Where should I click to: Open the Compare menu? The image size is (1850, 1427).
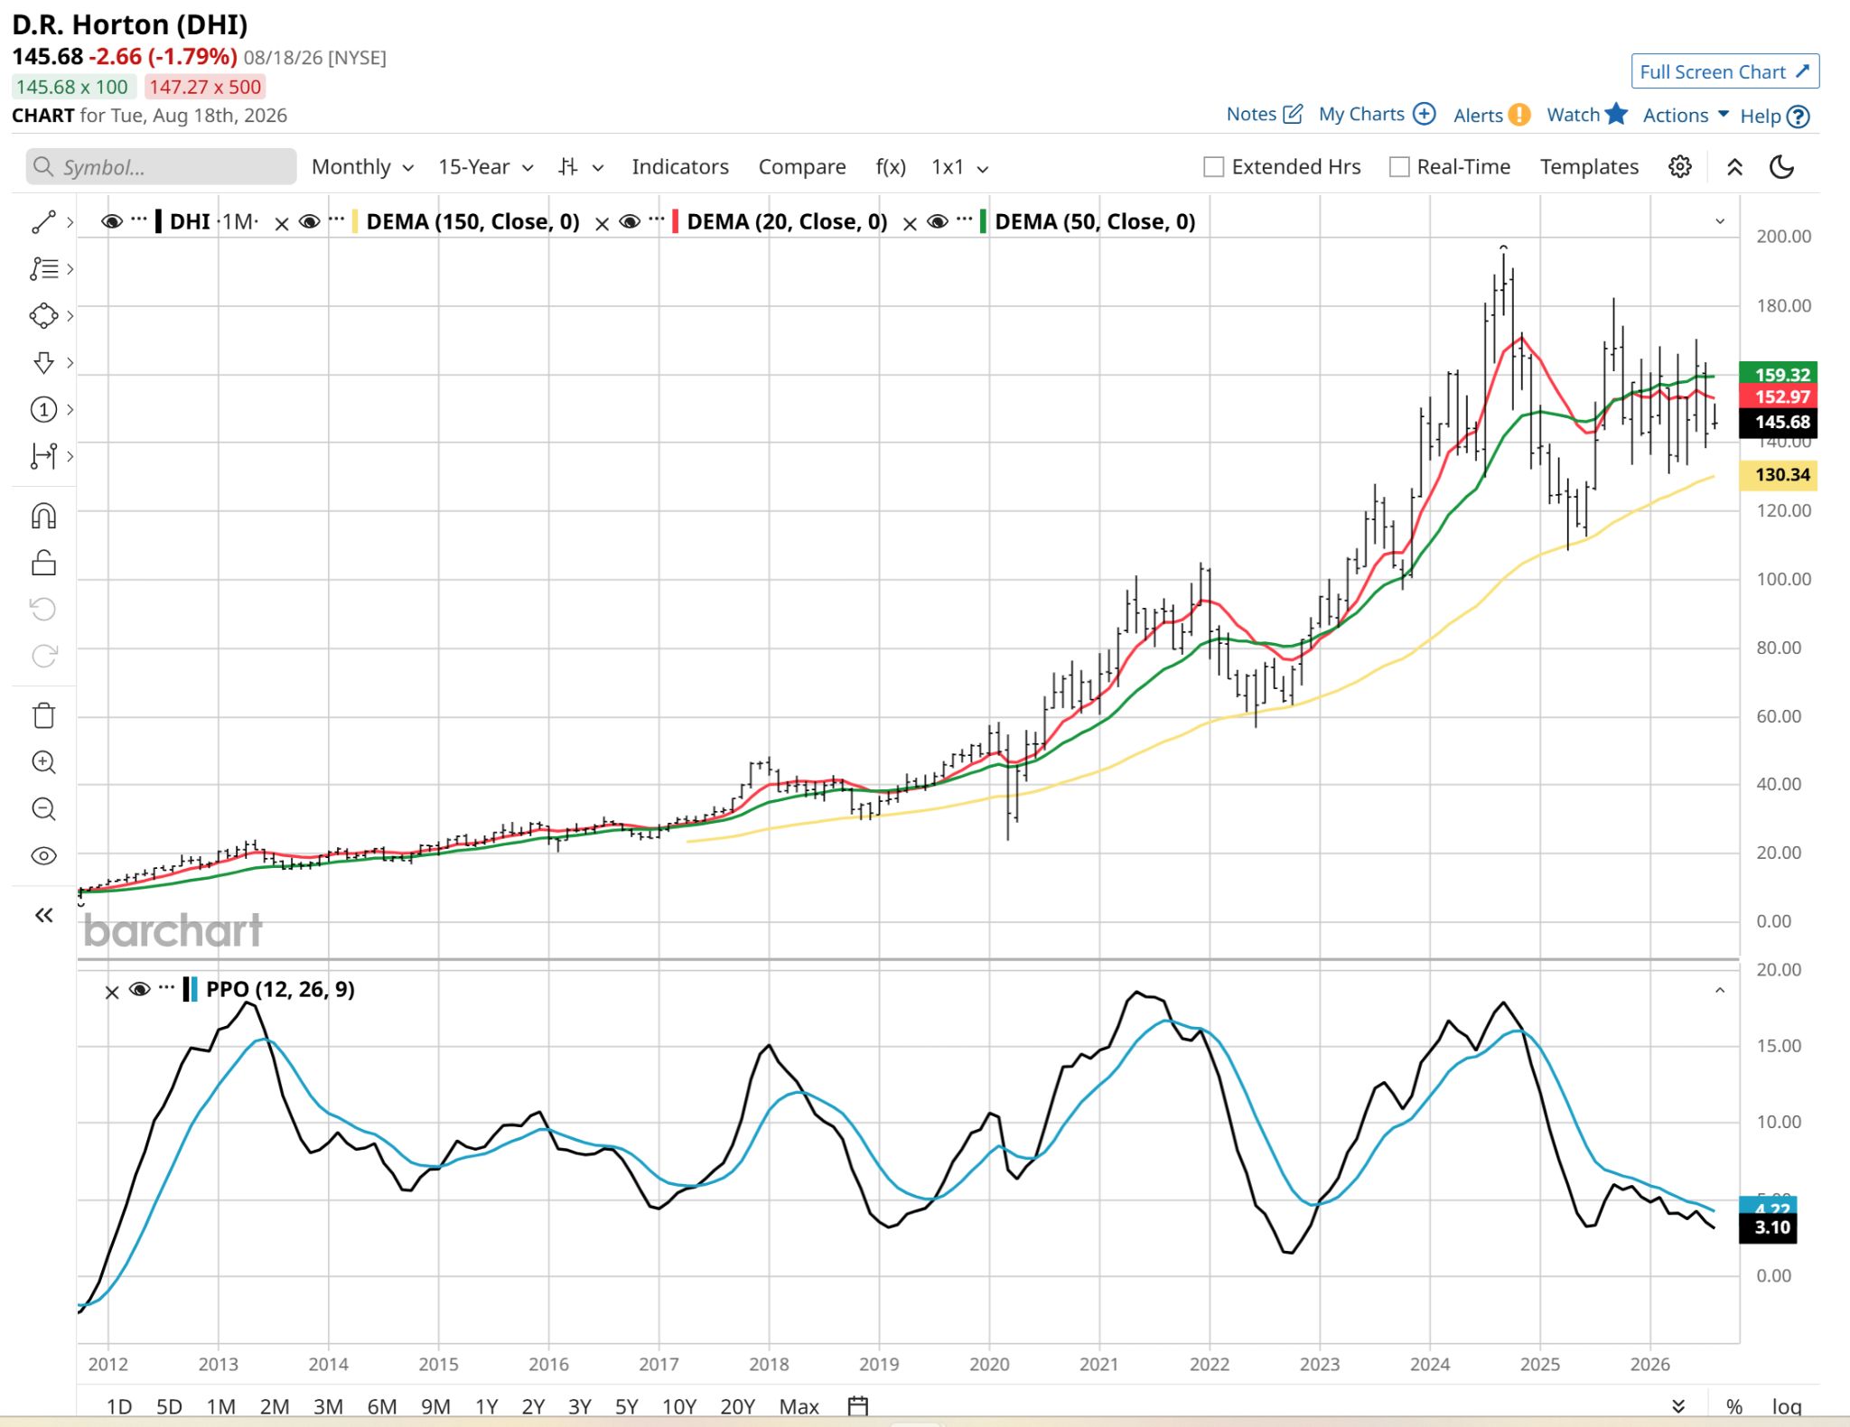[x=802, y=167]
